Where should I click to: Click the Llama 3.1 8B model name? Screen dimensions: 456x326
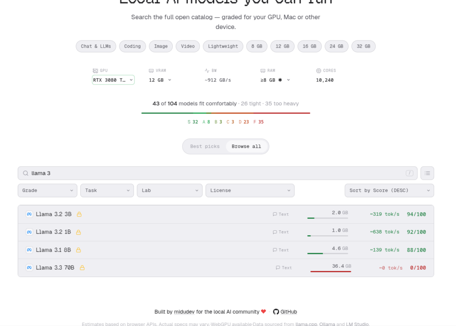click(x=53, y=250)
